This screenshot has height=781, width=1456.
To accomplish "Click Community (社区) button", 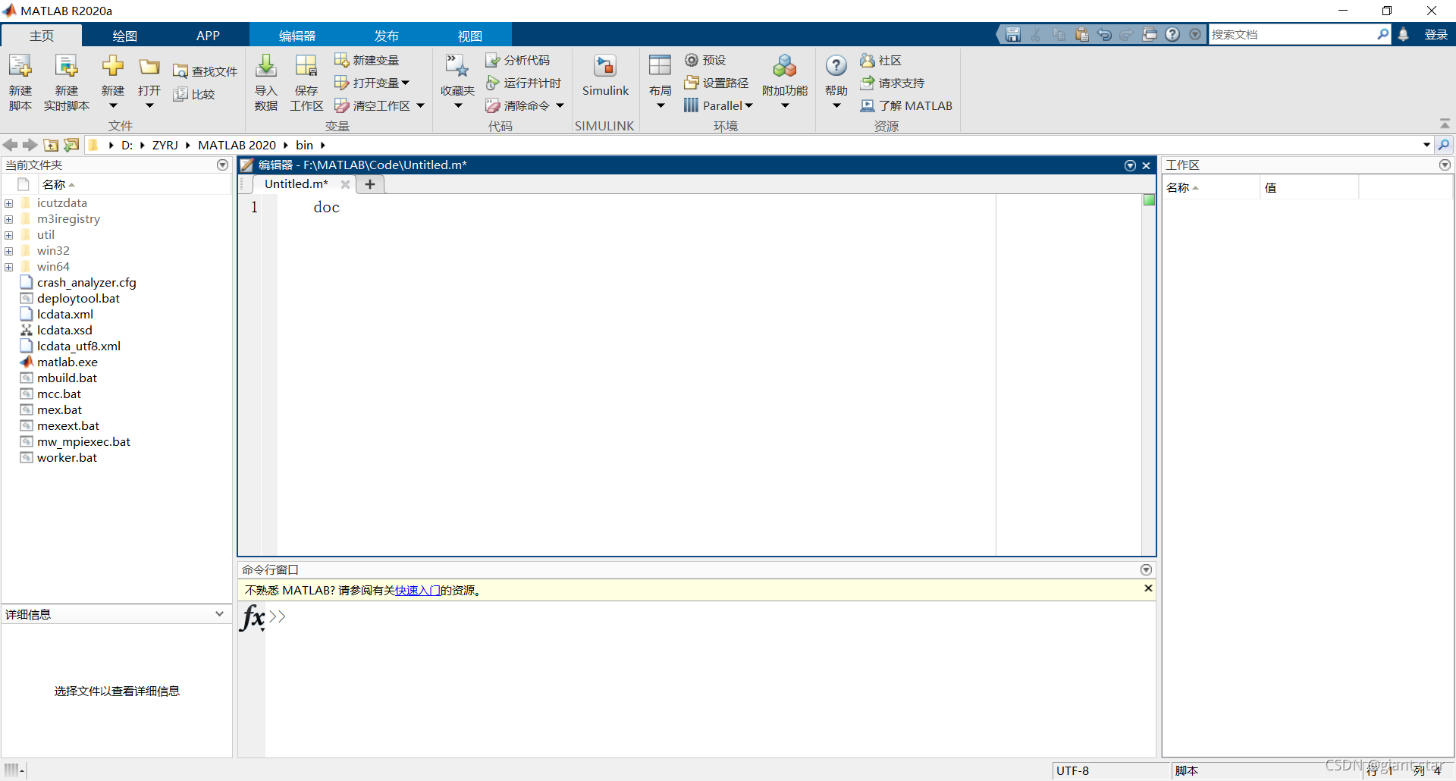I will click(x=880, y=60).
